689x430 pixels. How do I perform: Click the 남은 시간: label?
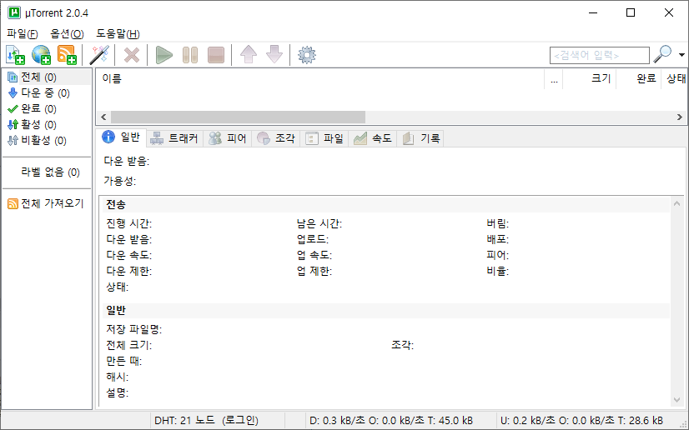tap(319, 224)
